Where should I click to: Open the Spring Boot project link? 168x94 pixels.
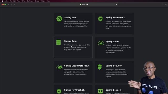pos(70,17)
